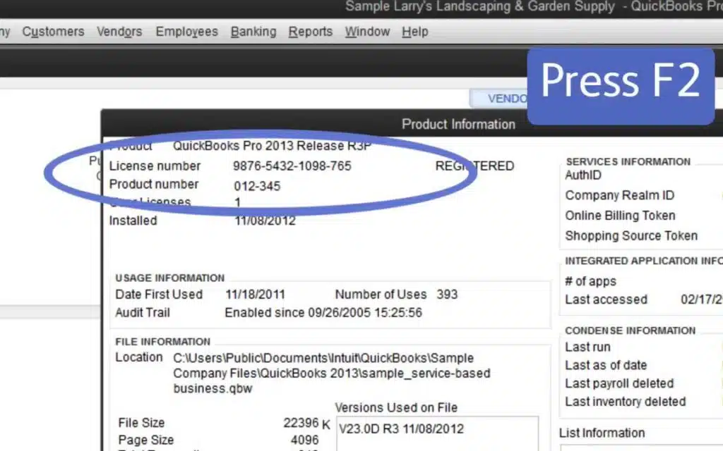Click the Last payroll deleted entry
The height and width of the screenshot is (451, 723).
click(619, 383)
